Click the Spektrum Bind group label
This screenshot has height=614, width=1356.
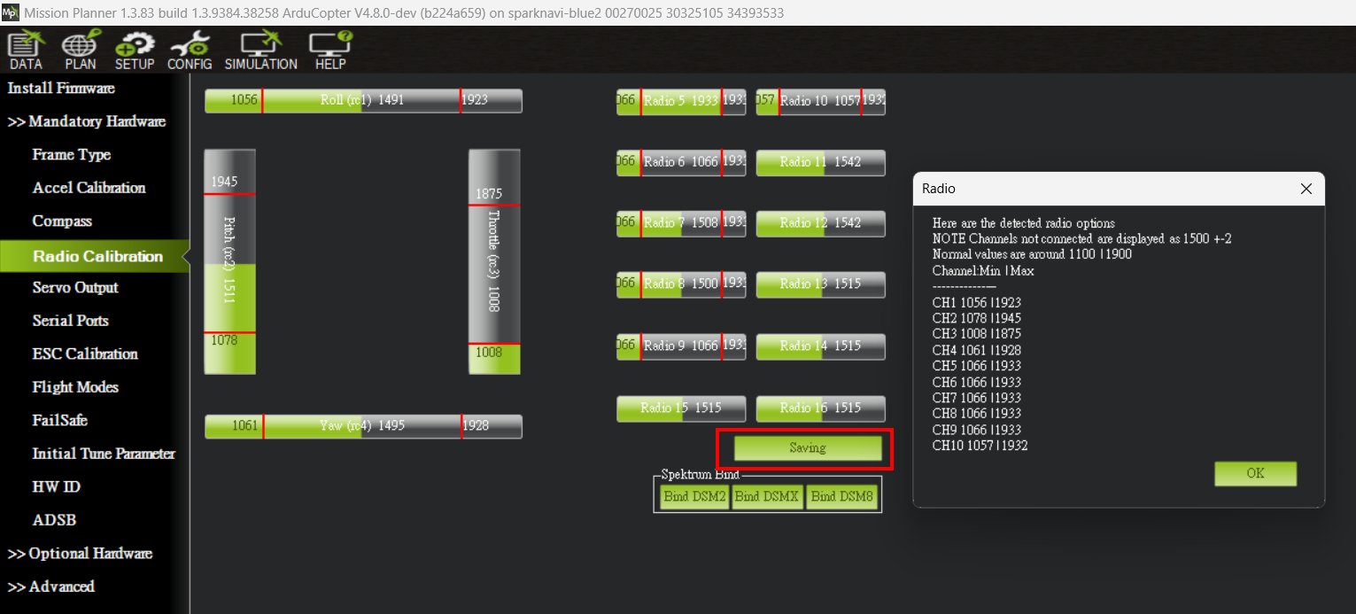701,475
